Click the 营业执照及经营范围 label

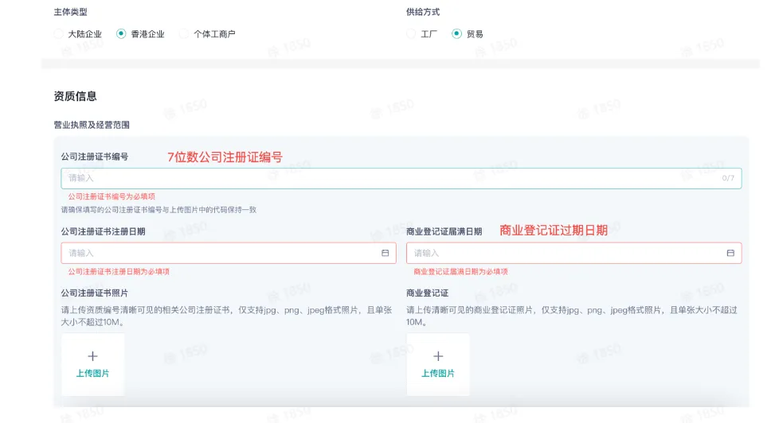pyautogui.click(x=92, y=125)
